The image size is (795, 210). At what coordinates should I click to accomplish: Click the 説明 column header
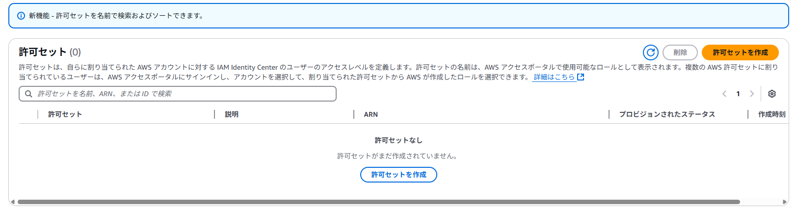click(232, 114)
